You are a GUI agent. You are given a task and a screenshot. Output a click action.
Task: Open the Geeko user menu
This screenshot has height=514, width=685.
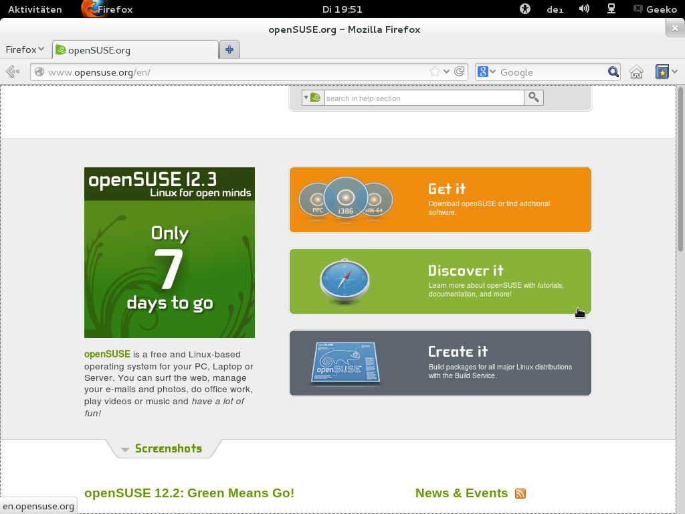point(655,9)
